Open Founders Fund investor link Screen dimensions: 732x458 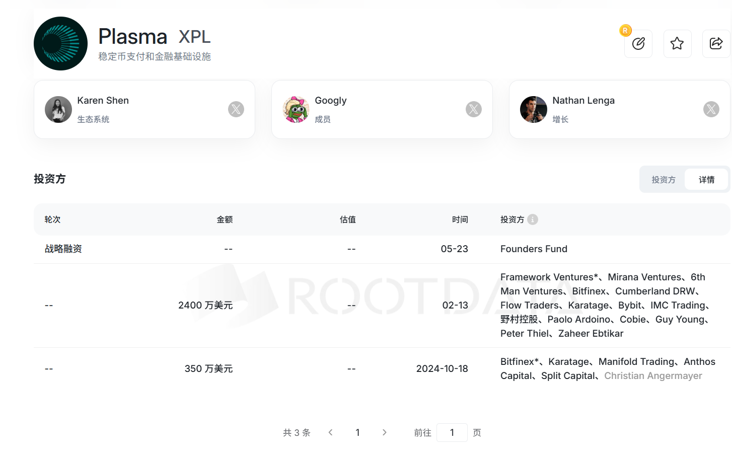tap(534, 249)
